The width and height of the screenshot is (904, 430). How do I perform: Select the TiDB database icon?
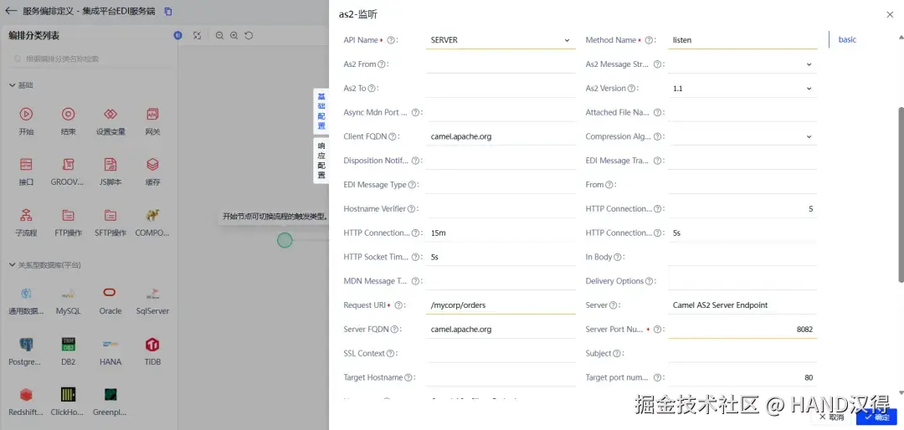153,345
